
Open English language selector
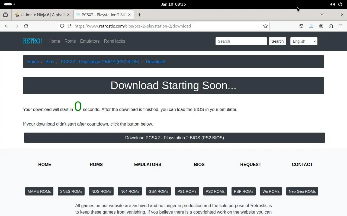coord(304,41)
